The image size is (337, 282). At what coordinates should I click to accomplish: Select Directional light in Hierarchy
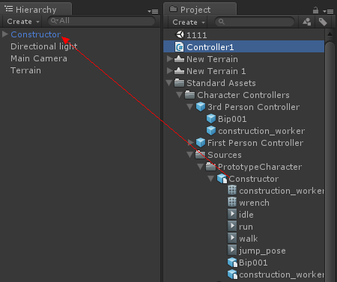point(44,46)
